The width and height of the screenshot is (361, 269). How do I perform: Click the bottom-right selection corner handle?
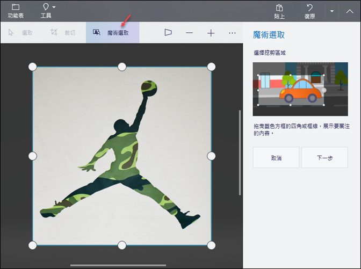pos(211,245)
